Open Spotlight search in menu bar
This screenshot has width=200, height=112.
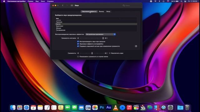[181, 1]
